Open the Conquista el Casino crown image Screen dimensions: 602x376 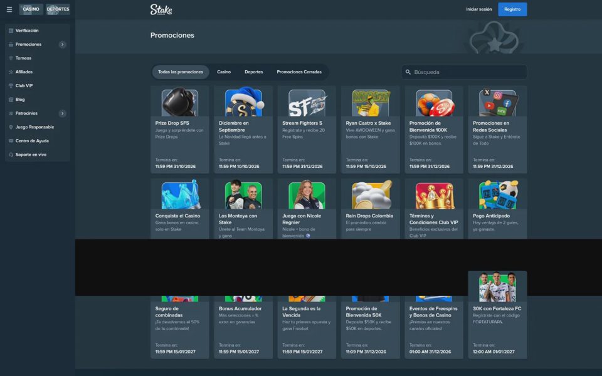pyautogui.click(x=180, y=195)
